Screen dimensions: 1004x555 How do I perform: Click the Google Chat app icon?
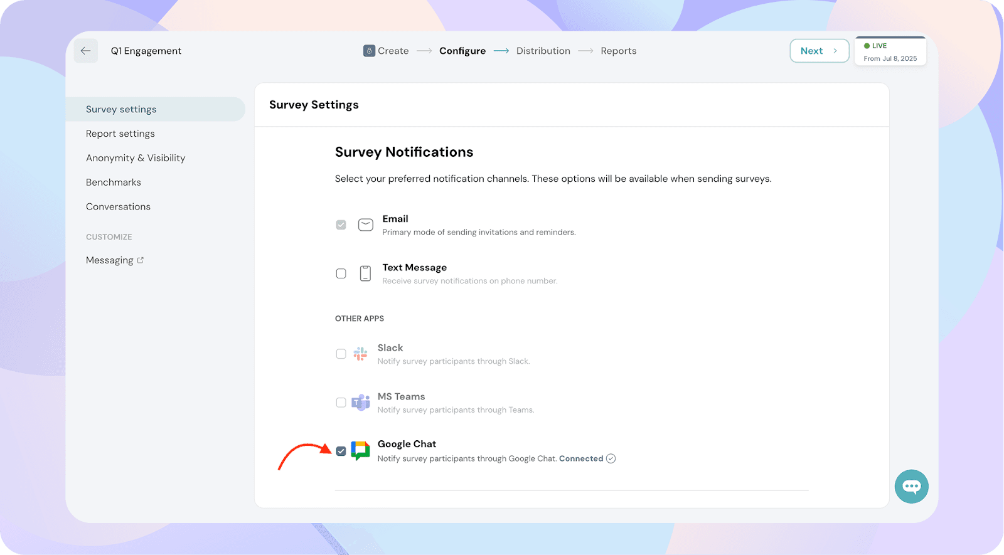tap(360, 451)
